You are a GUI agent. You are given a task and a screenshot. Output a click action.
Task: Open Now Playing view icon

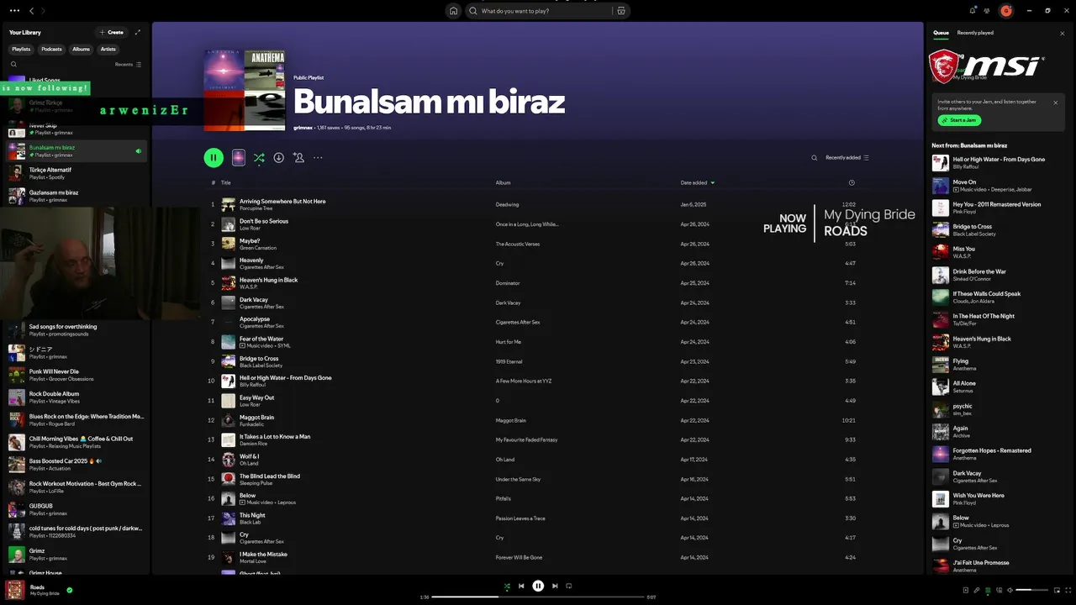966,590
